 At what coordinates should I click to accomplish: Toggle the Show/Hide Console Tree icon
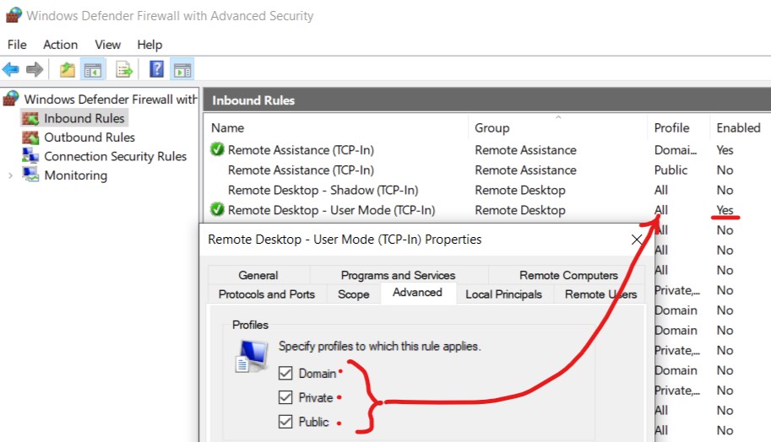(x=92, y=69)
